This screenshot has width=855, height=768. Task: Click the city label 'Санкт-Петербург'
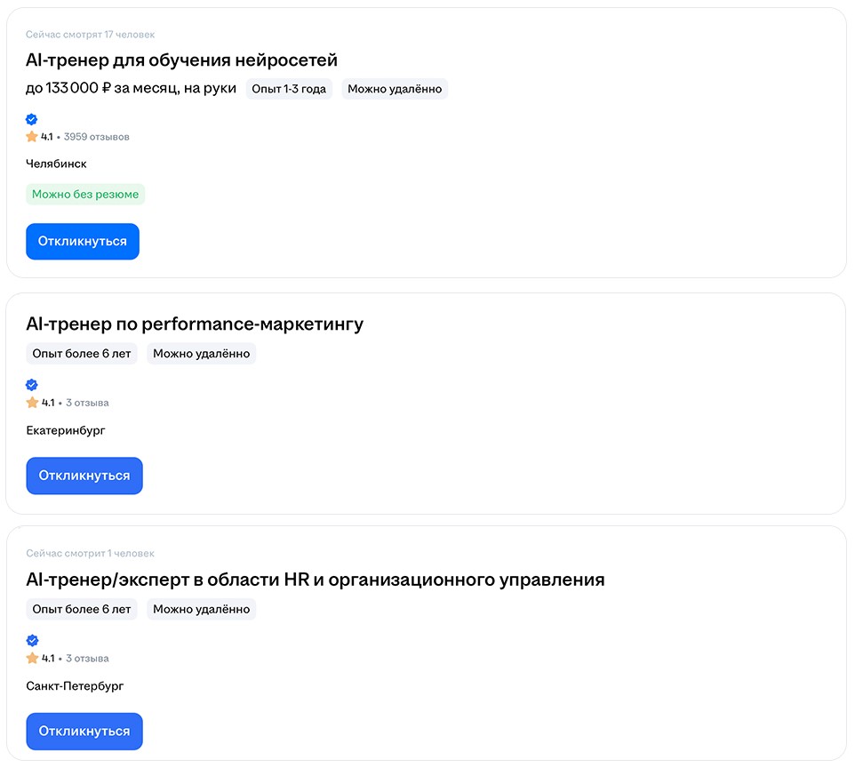tap(75, 685)
